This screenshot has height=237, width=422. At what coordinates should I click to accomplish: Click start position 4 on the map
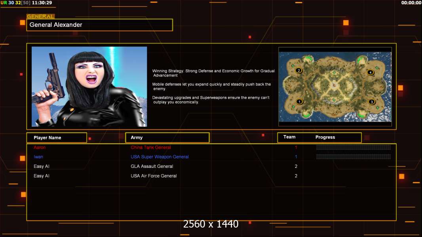tap(370, 72)
